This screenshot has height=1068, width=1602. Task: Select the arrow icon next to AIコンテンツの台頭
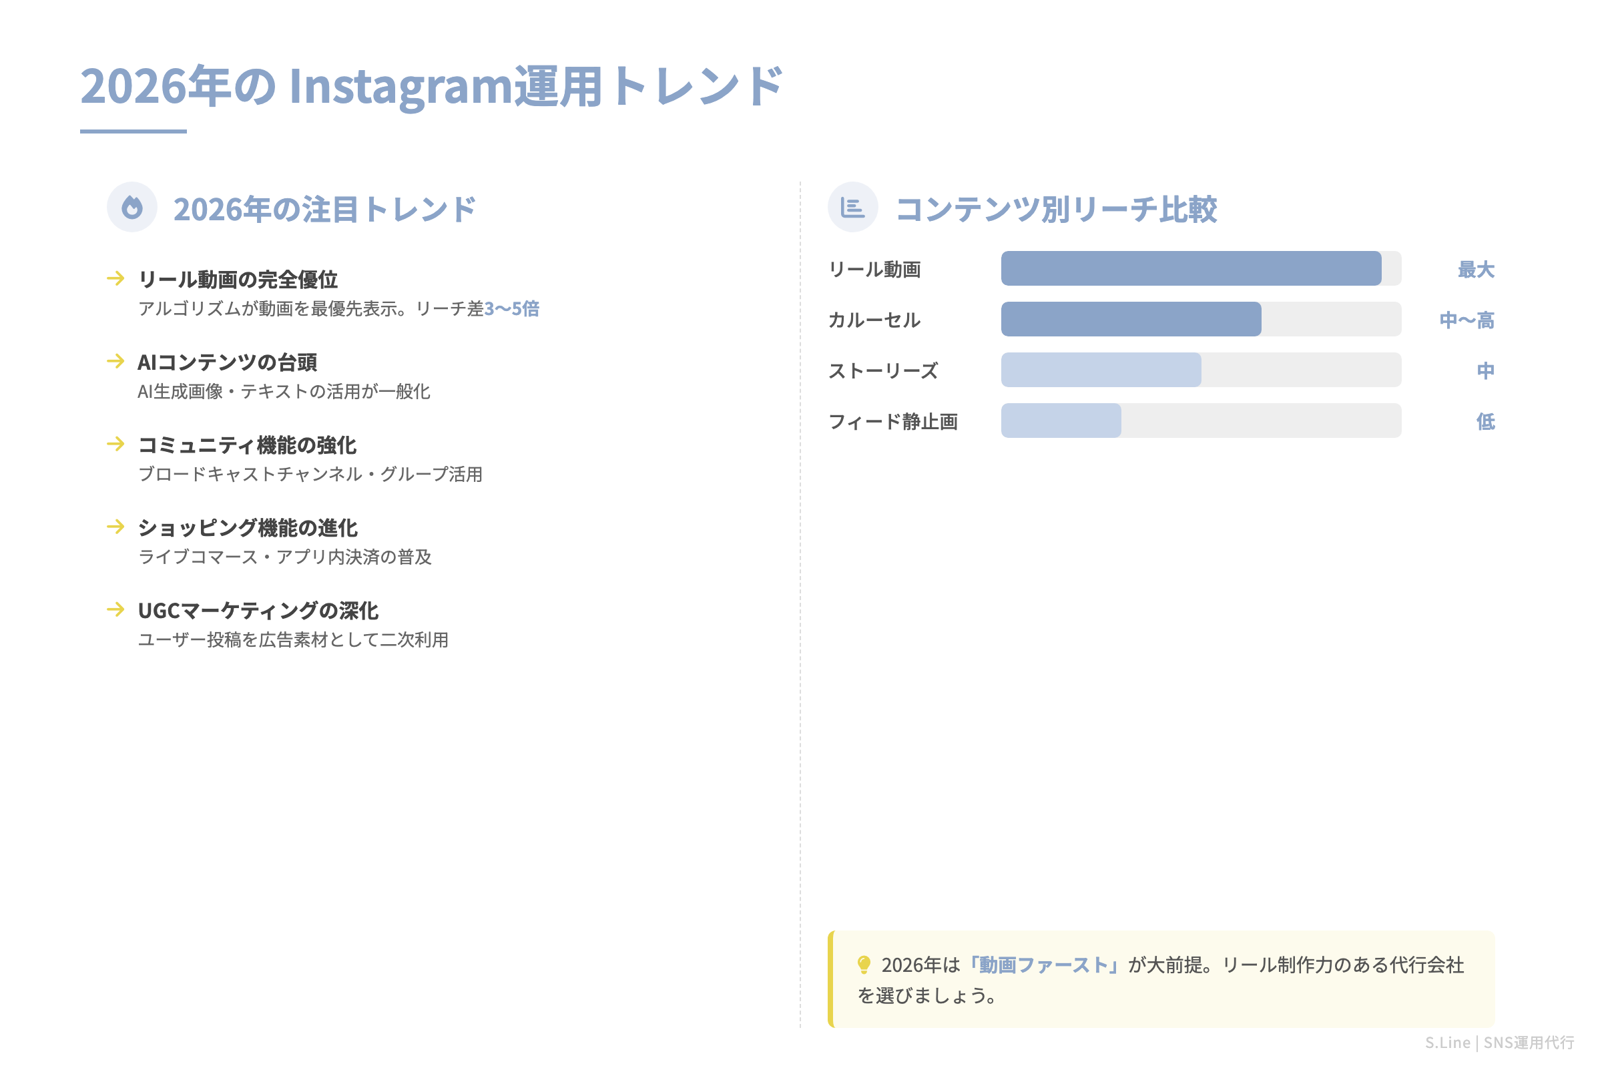click(x=115, y=361)
